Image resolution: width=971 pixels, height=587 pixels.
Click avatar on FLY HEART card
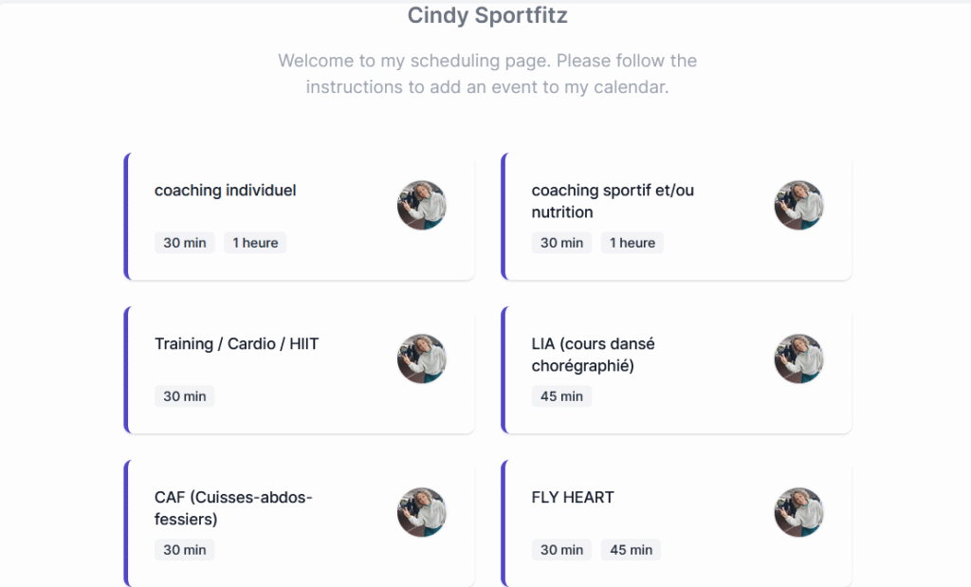point(798,512)
